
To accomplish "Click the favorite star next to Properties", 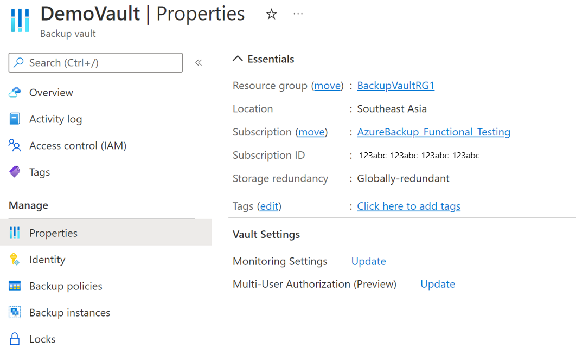I will coord(271,14).
